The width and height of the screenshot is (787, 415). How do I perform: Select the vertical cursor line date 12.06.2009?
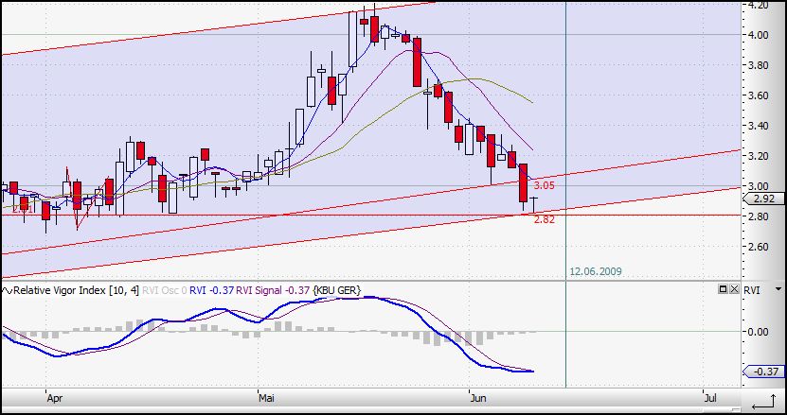[x=595, y=271]
